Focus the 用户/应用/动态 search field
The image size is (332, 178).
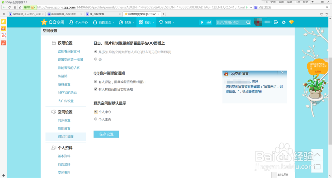coord(230,22)
